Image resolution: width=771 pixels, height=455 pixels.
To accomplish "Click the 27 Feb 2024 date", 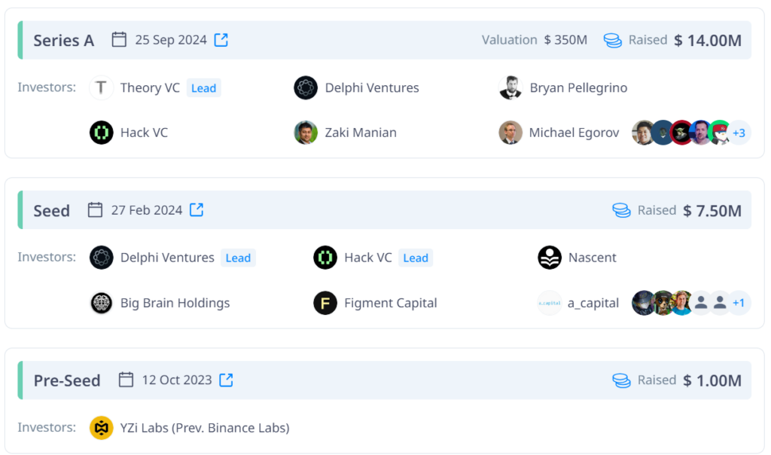I will 147,210.
